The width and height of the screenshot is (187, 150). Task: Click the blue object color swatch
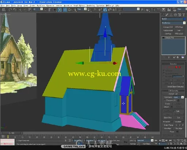coord(184,19)
